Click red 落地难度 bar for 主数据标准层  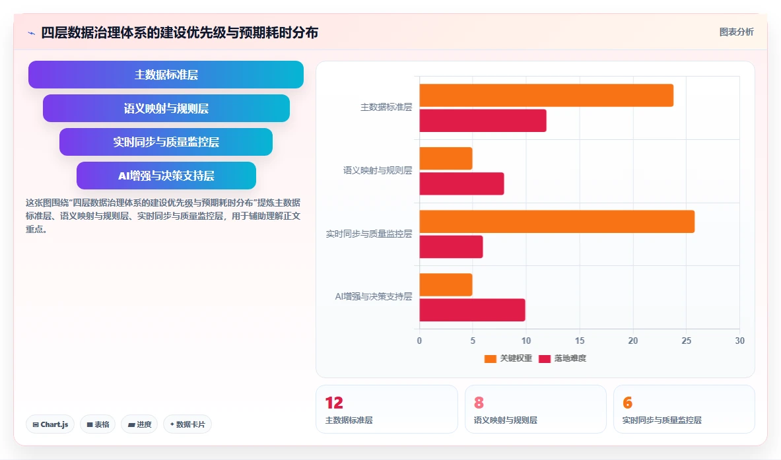(x=483, y=121)
